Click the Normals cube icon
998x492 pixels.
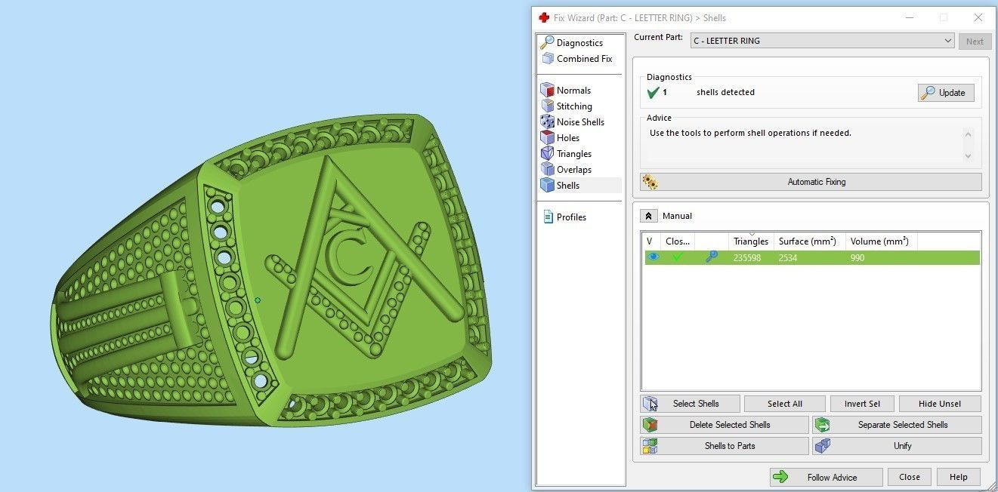548,91
